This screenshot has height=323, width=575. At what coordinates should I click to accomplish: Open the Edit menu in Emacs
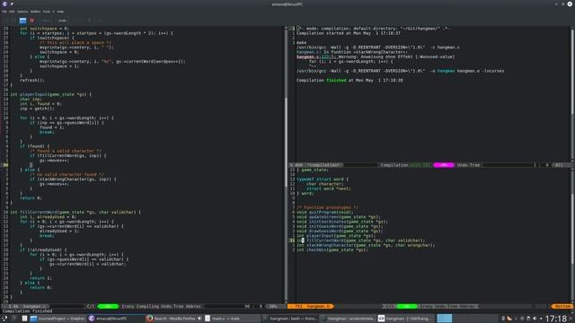(12, 12)
